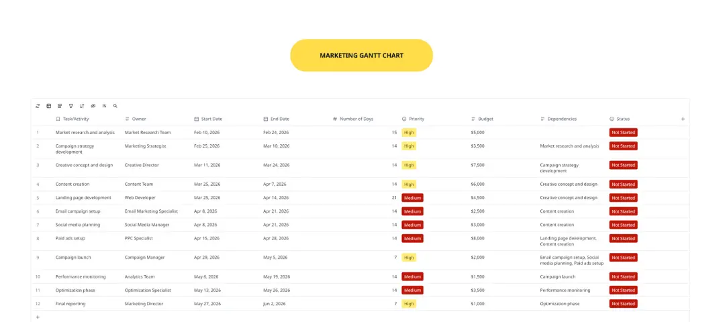Open the filter funnel icon
The height and width of the screenshot is (322, 725).
(70, 106)
